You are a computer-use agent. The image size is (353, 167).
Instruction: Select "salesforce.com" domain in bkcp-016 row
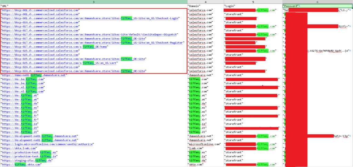point(200,22)
